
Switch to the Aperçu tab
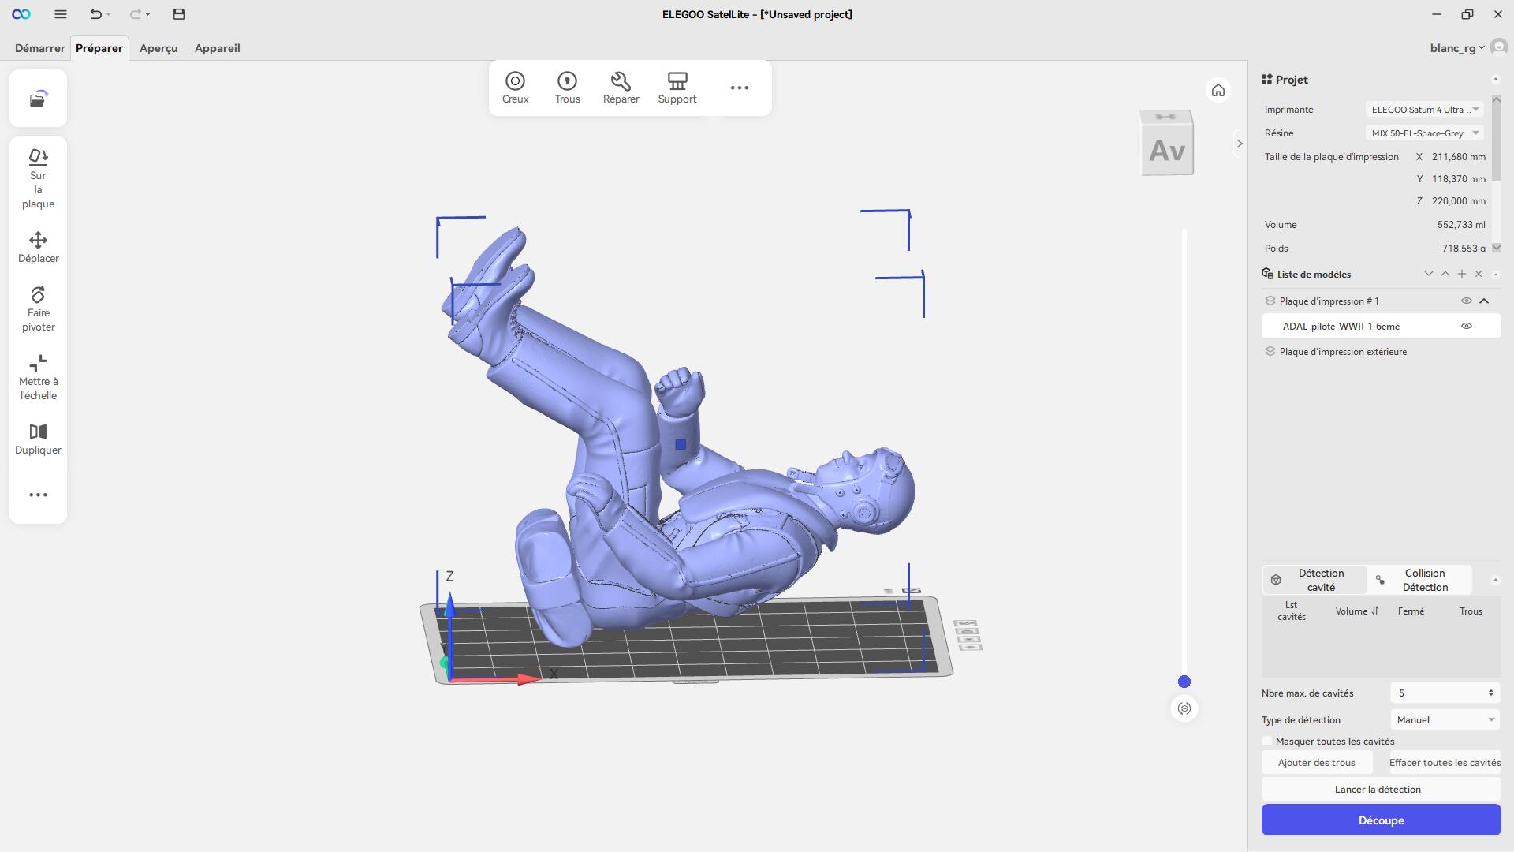pyautogui.click(x=158, y=48)
